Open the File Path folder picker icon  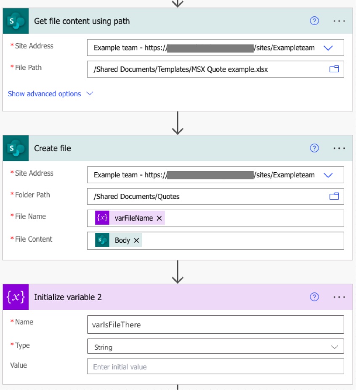(x=334, y=69)
